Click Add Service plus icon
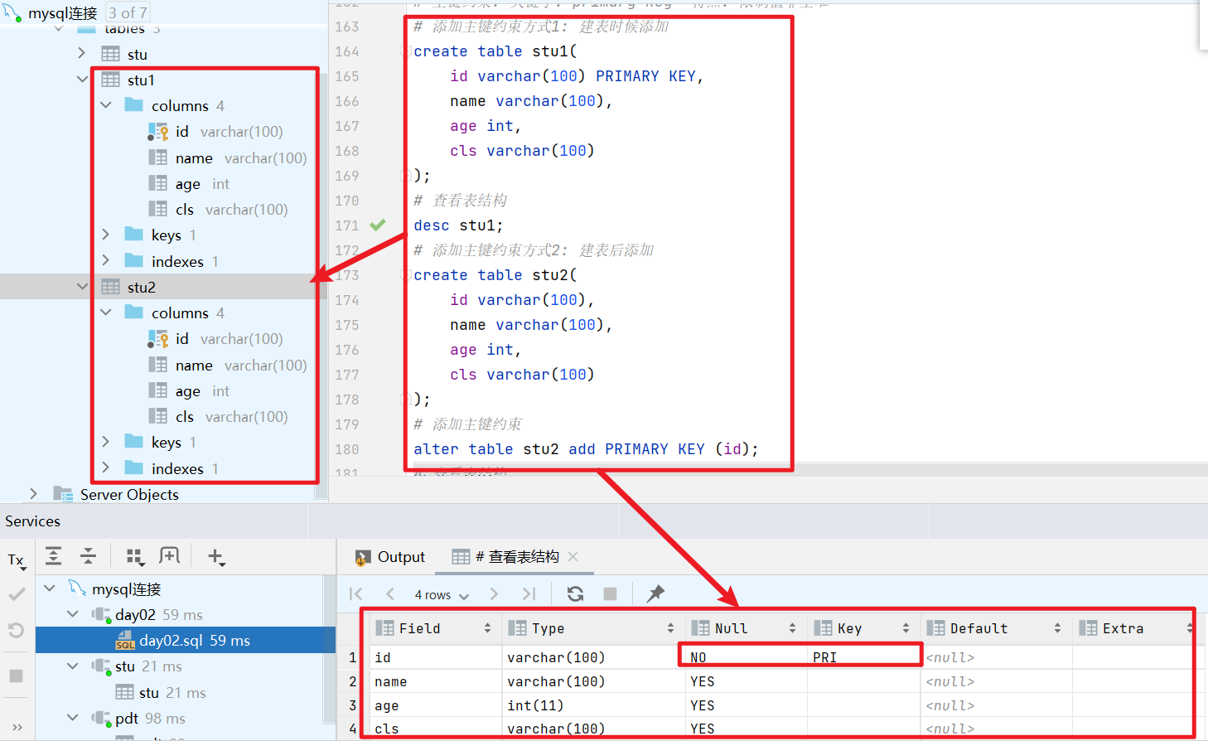 tap(215, 556)
